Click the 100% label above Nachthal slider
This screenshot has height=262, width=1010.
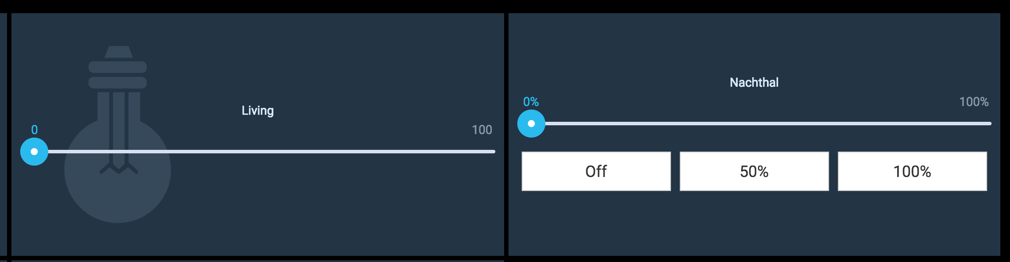974,102
